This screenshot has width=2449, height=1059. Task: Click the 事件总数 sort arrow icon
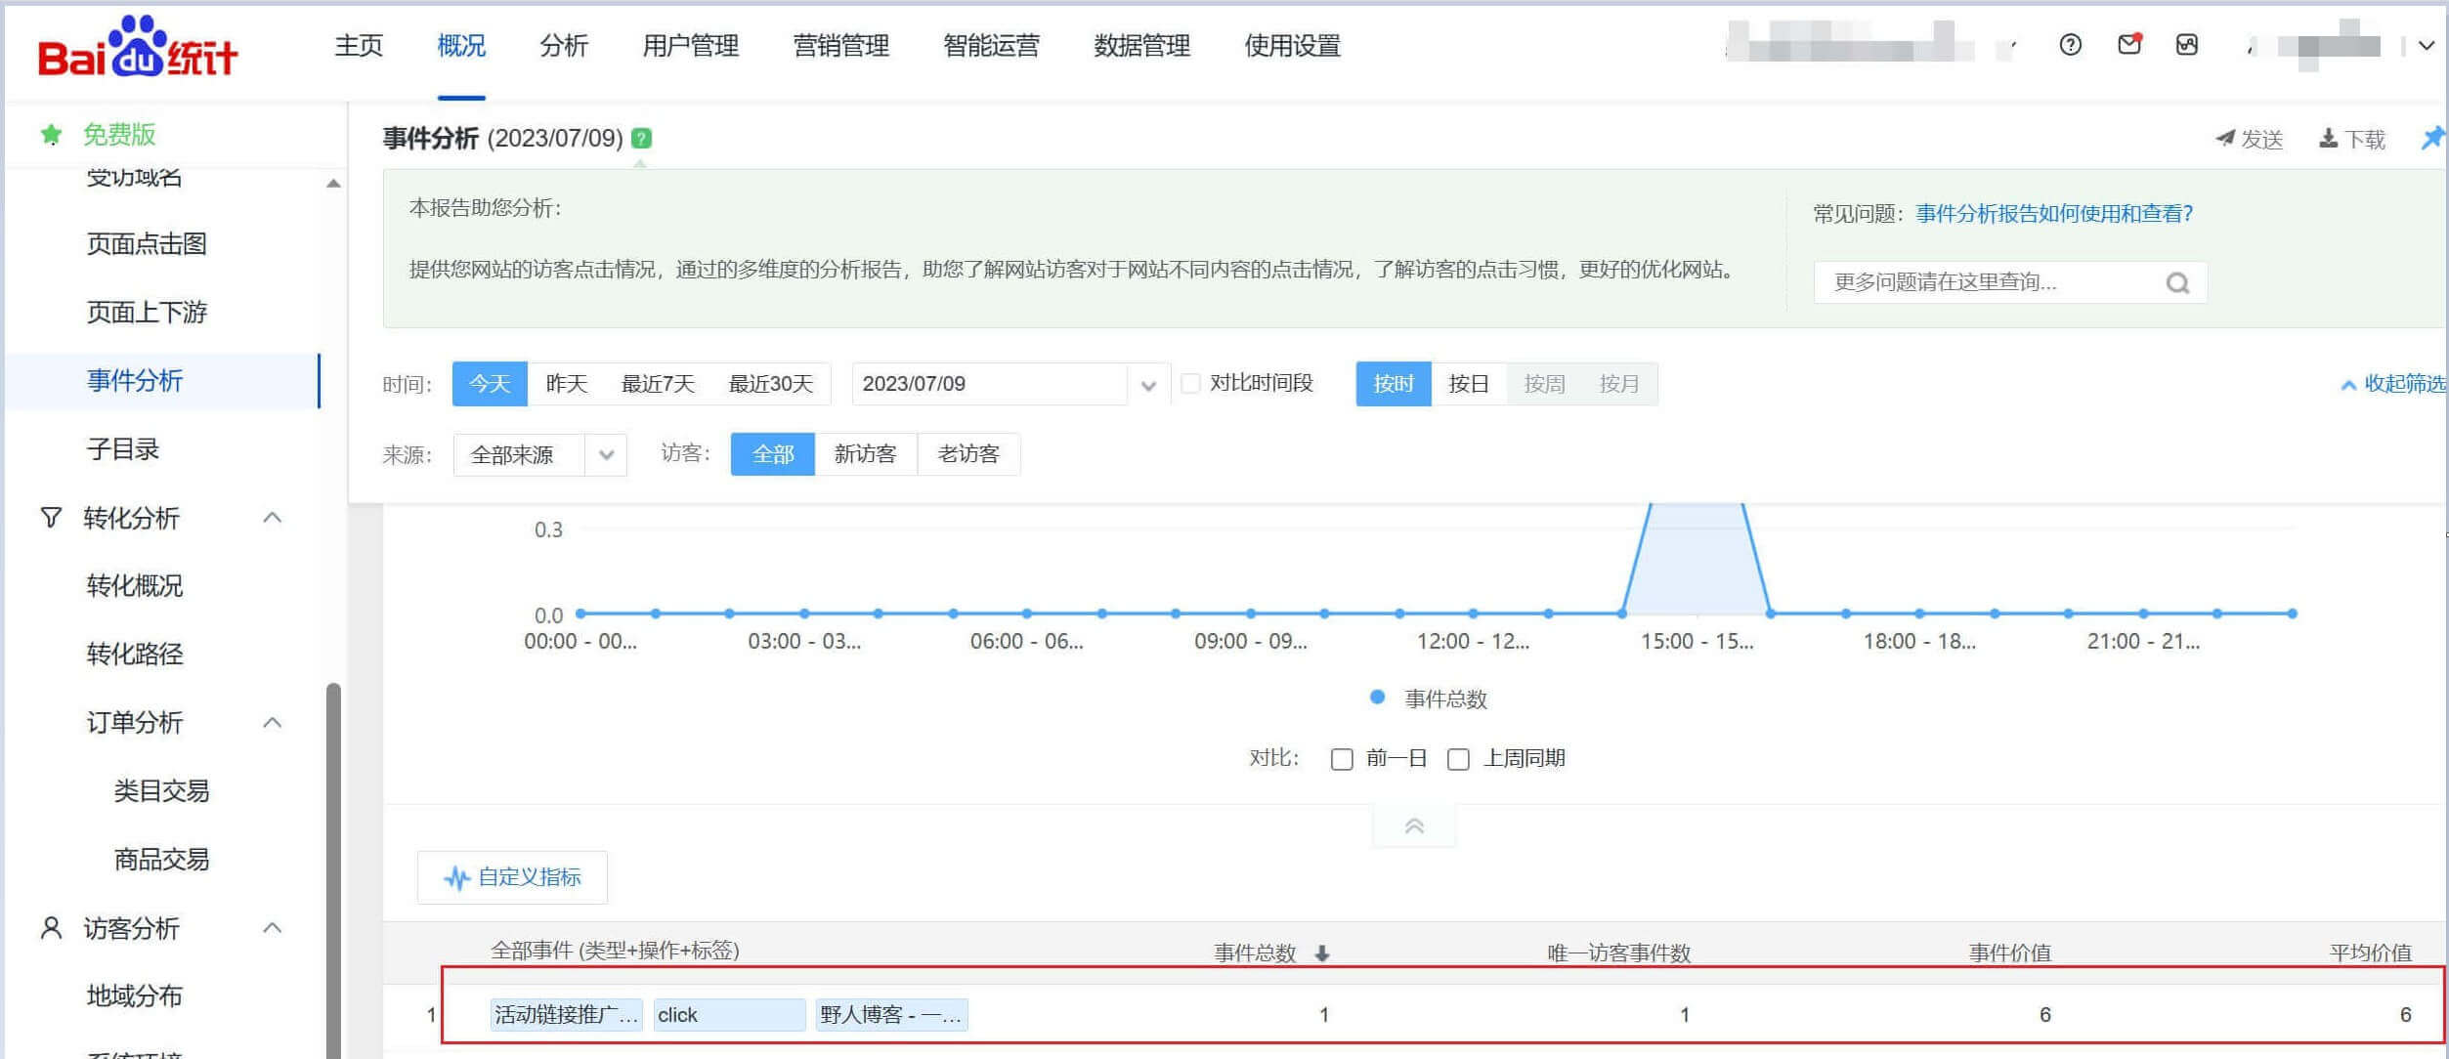pos(1322,953)
